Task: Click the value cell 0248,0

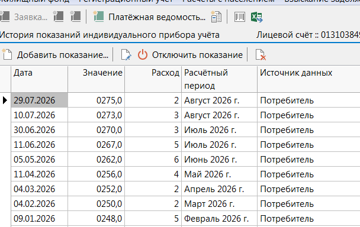Action: (x=96, y=219)
